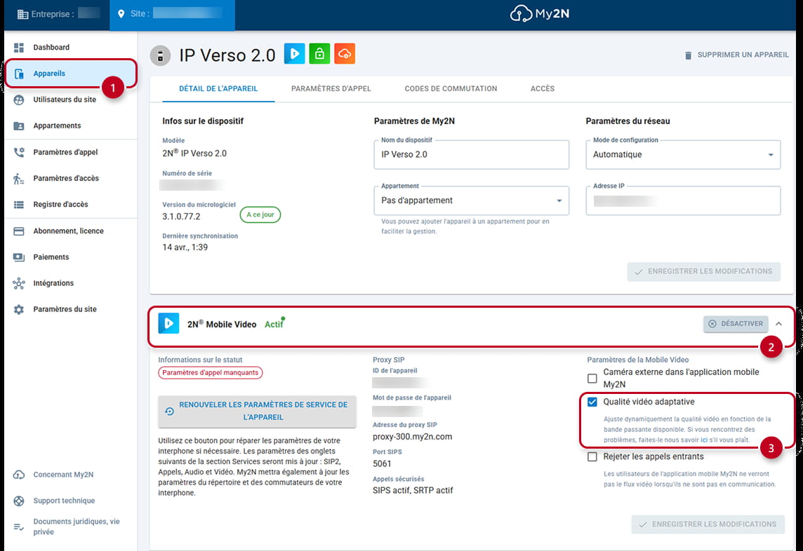The image size is (803, 551).
Task: Switch to Paramètres d'appel tab
Action: pos(331,89)
